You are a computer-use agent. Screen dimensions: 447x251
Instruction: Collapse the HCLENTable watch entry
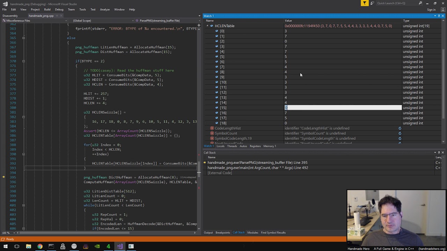pos(207,26)
